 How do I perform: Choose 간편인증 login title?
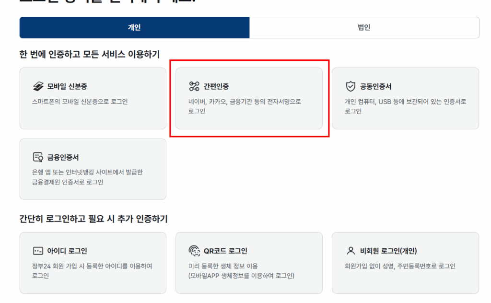[x=216, y=86]
